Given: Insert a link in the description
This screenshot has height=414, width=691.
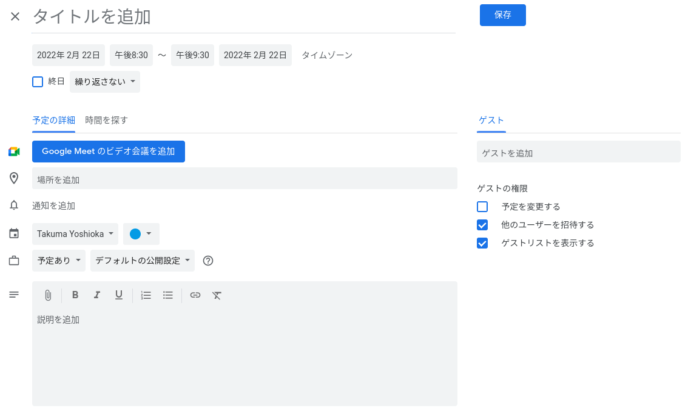Looking at the screenshot, I should pos(195,295).
